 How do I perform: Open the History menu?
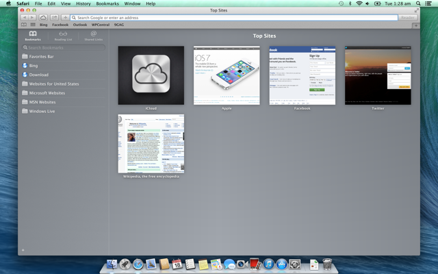coord(83,3)
